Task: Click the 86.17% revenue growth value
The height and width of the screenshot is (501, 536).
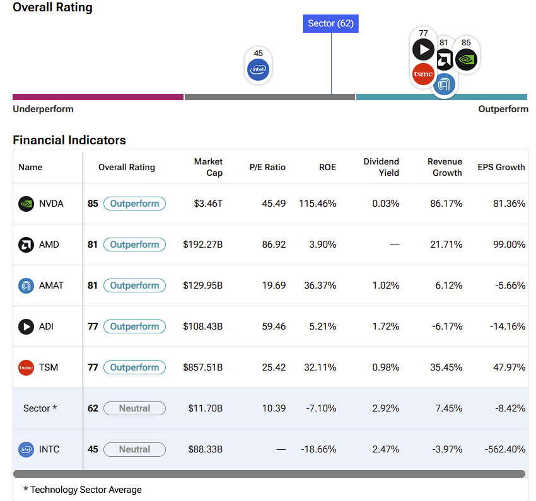Action: point(446,204)
